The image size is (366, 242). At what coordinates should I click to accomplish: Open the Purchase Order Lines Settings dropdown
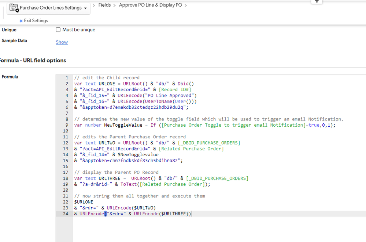49,8
